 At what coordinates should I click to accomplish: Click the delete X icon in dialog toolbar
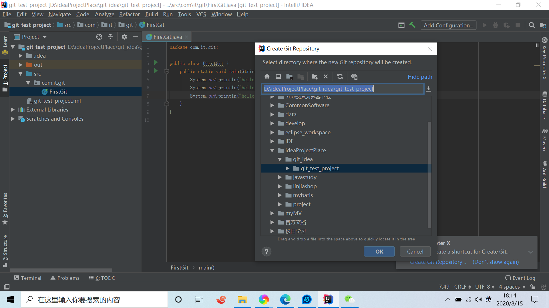[326, 76]
